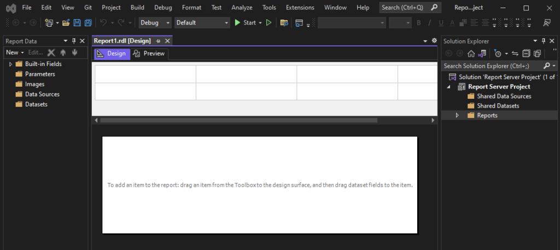Click Home icon in Solution Explorer
This screenshot has width=560, height=250.
[x=471, y=53]
